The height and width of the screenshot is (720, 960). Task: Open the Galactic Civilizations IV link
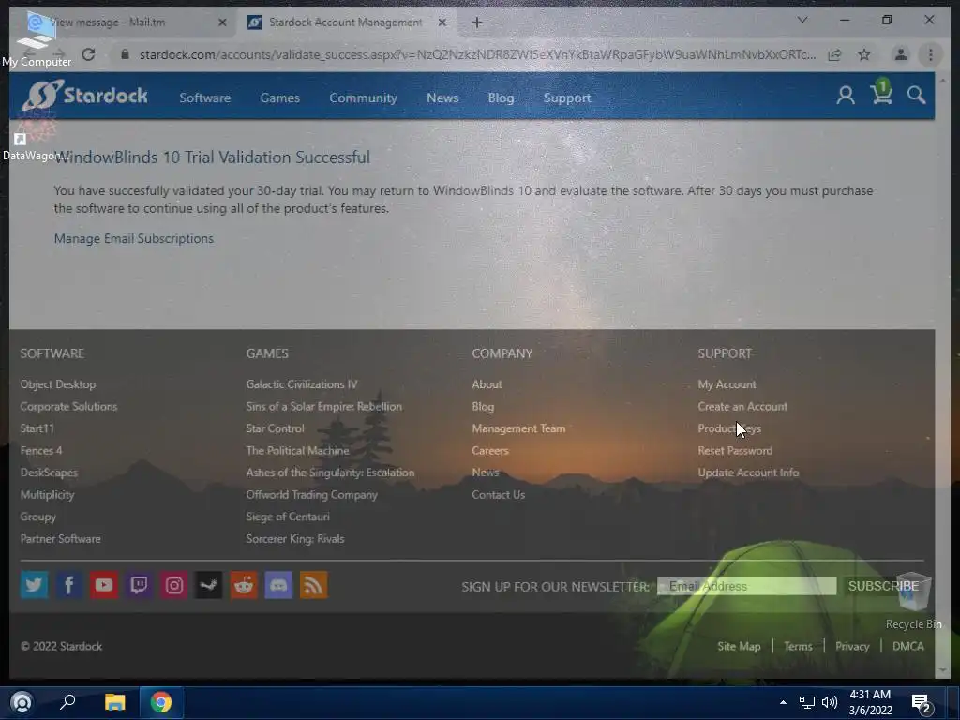coord(302,384)
